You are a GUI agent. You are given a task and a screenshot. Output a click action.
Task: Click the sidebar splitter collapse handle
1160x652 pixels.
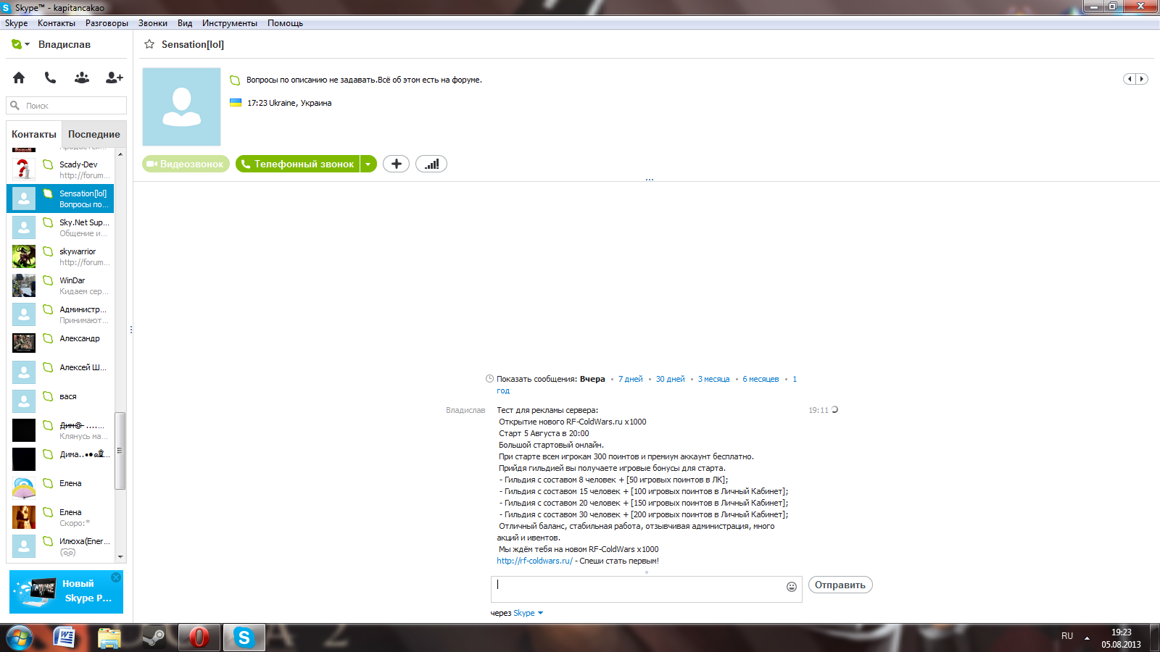click(131, 330)
